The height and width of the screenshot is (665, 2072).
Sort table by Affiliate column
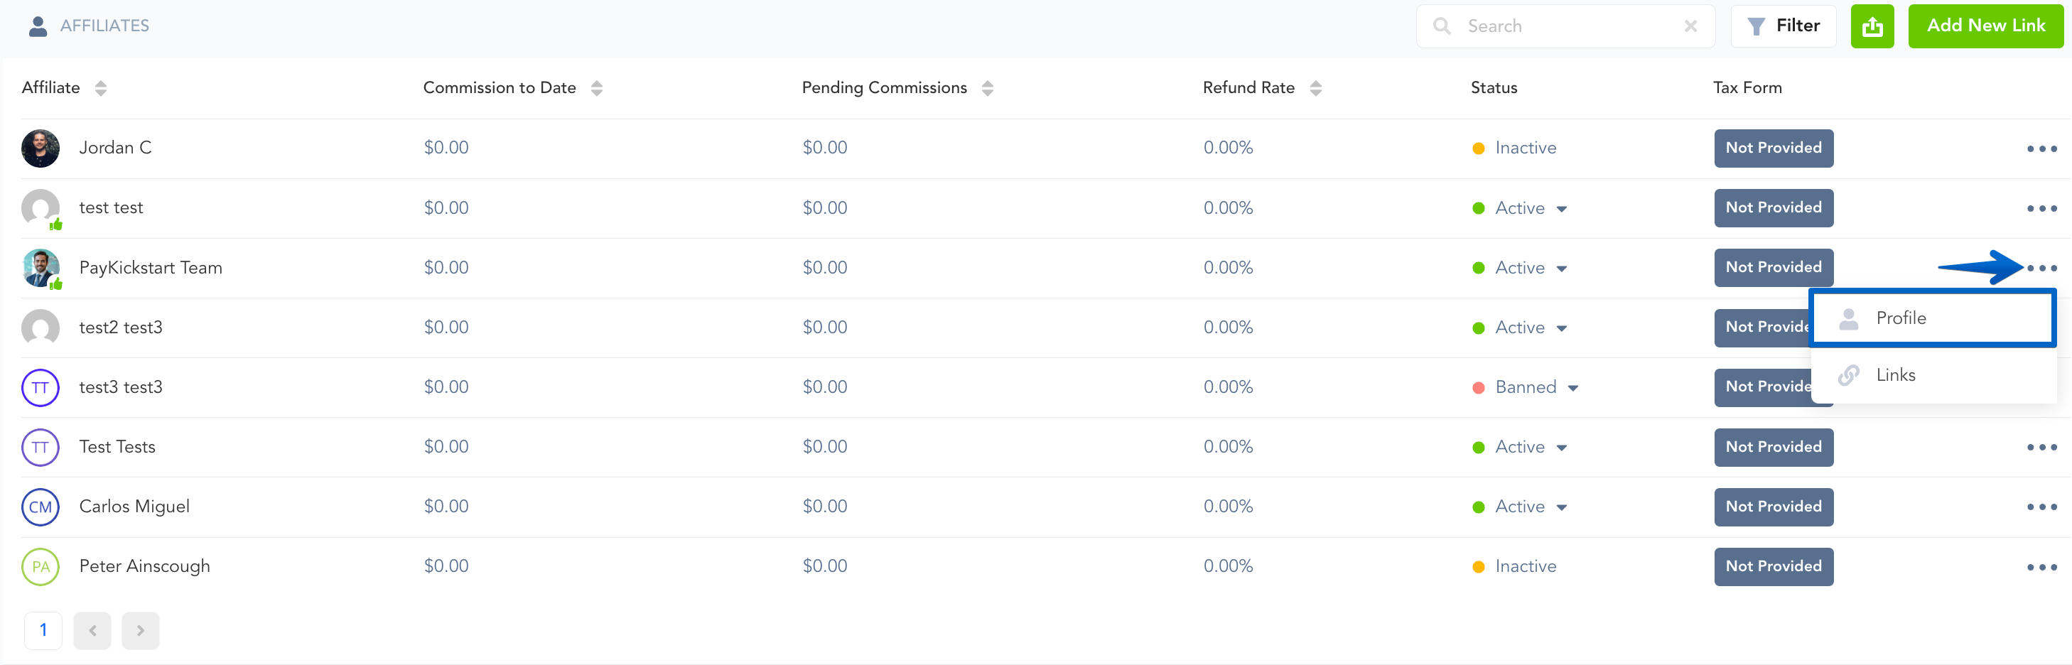pyautogui.click(x=100, y=88)
